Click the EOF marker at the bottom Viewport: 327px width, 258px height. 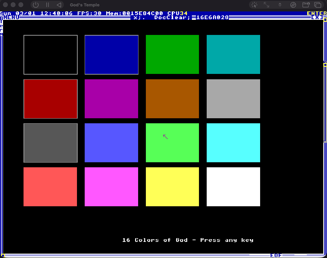coord(276,255)
